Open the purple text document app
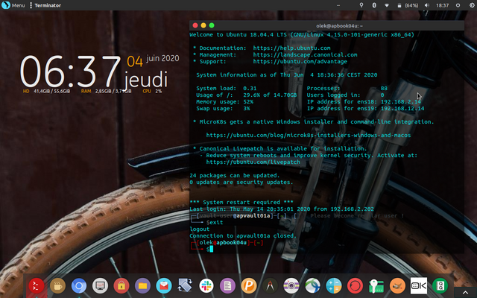The image size is (477, 298). click(x=227, y=286)
